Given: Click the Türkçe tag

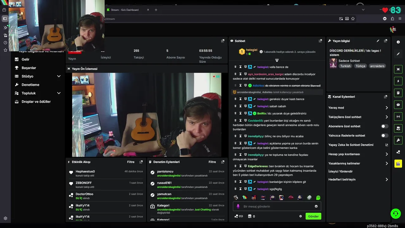Looking at the screenshot, I should 360,66.
